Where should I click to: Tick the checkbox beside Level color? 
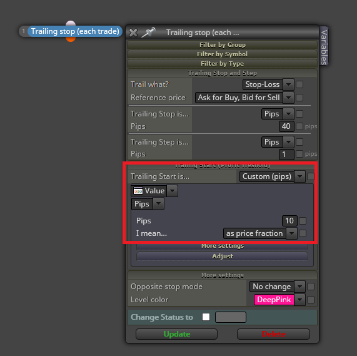(x=311, y=300)
